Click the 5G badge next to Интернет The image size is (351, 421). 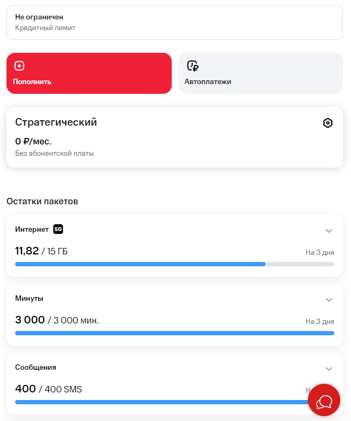coord(58,229)
